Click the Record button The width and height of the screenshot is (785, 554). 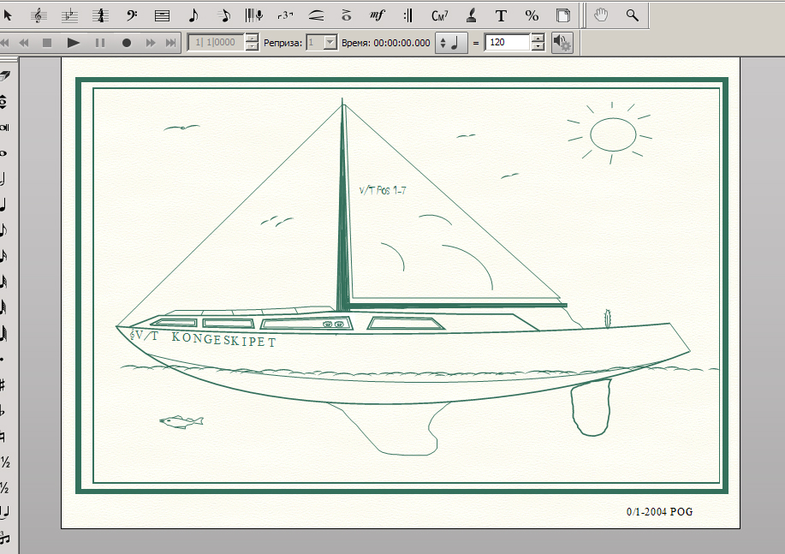click(127, 42)
